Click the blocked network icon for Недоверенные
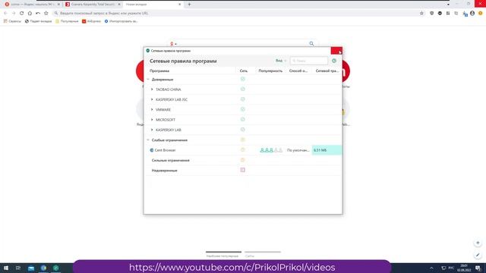Viewport: 486px width, 273px height. 243,170
